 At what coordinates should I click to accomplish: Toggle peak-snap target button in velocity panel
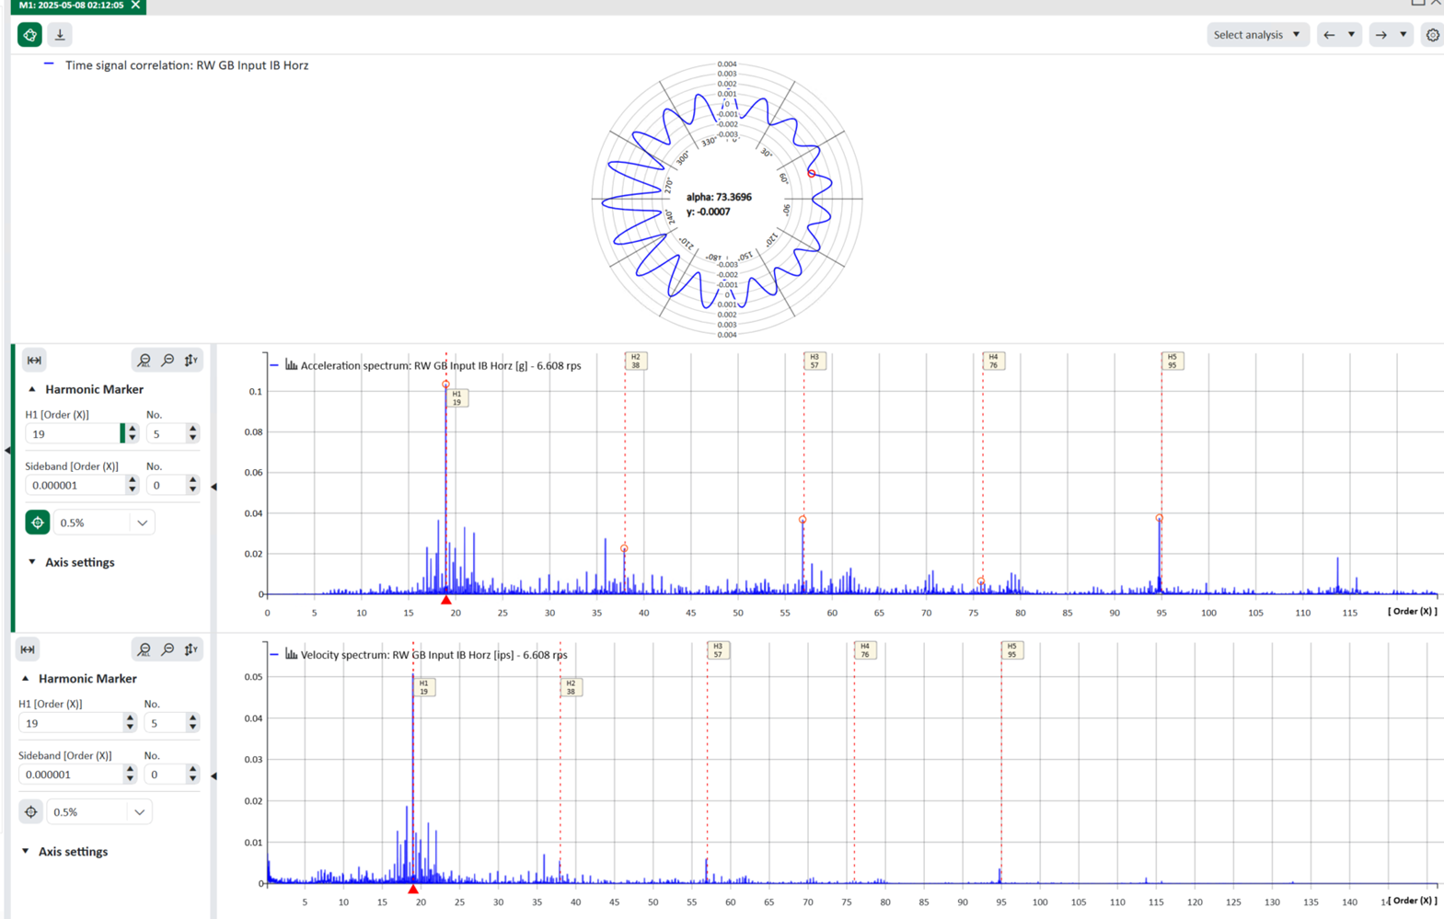(x=30, y=812)
